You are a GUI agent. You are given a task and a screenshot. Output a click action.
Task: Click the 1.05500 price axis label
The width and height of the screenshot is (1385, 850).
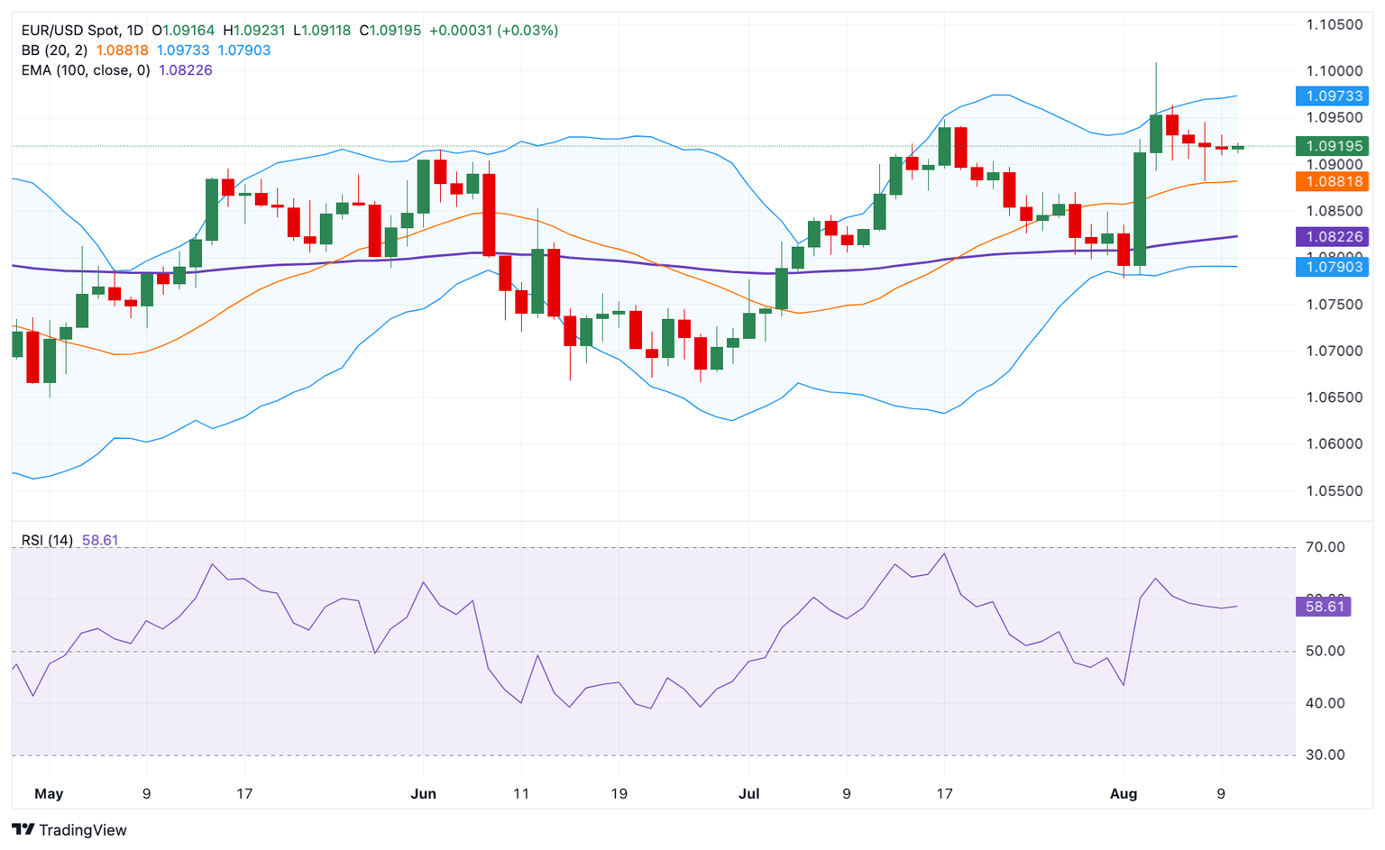[x=1335, y=491]
